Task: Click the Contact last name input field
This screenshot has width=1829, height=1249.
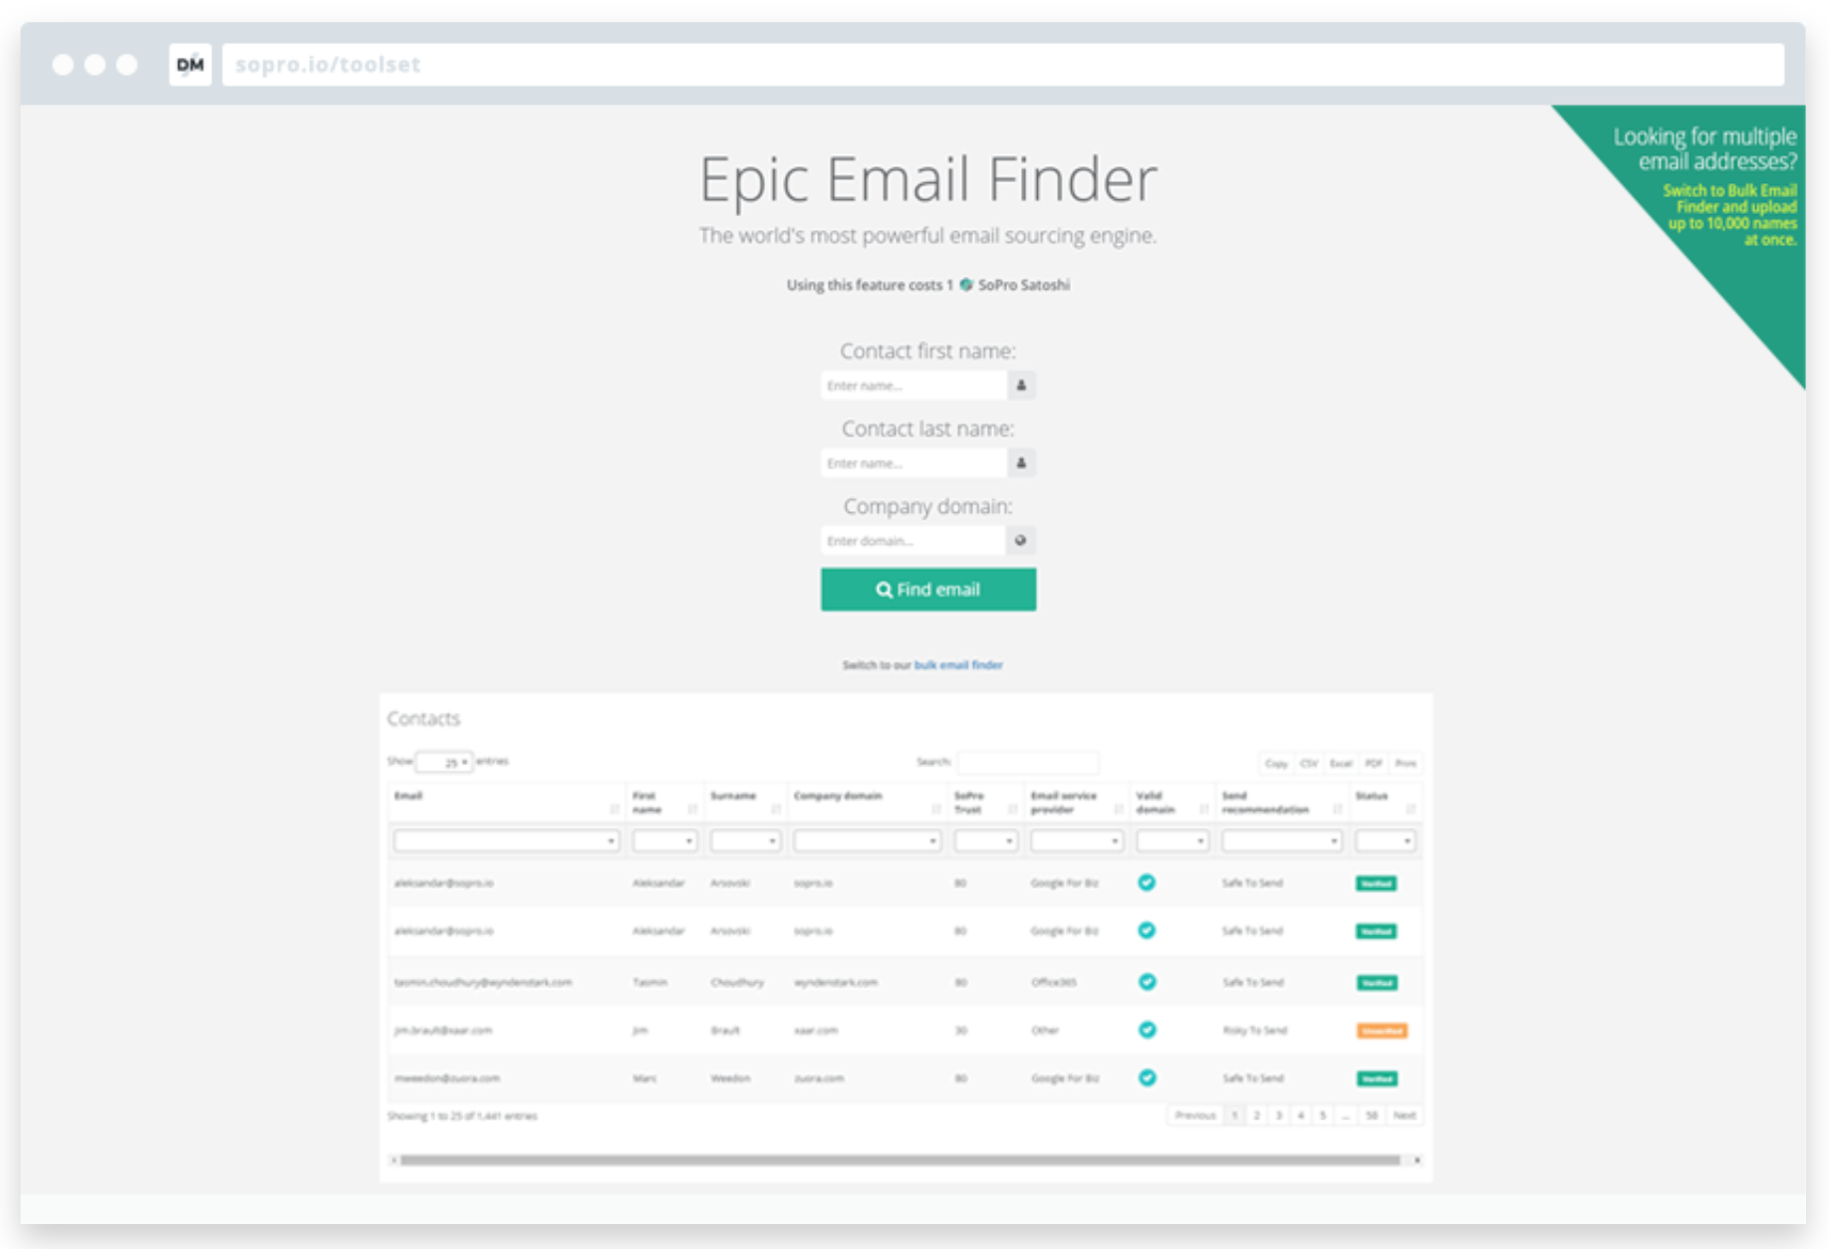Action: click(x=914, y=463)
